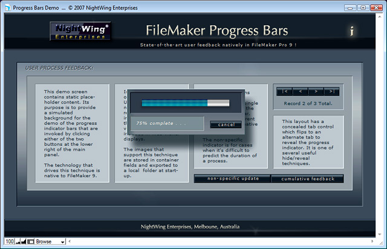Toggle the status area icon in bottom bar
The width and height of the screenshot is (387, 249).
(x=31, y=242)
